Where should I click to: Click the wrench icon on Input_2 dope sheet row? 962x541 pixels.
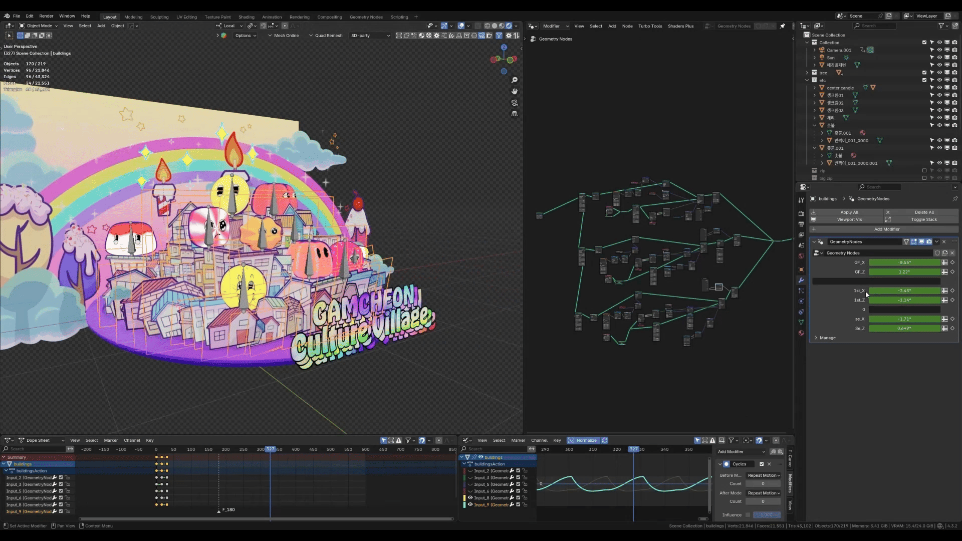[x=55, y=477]
